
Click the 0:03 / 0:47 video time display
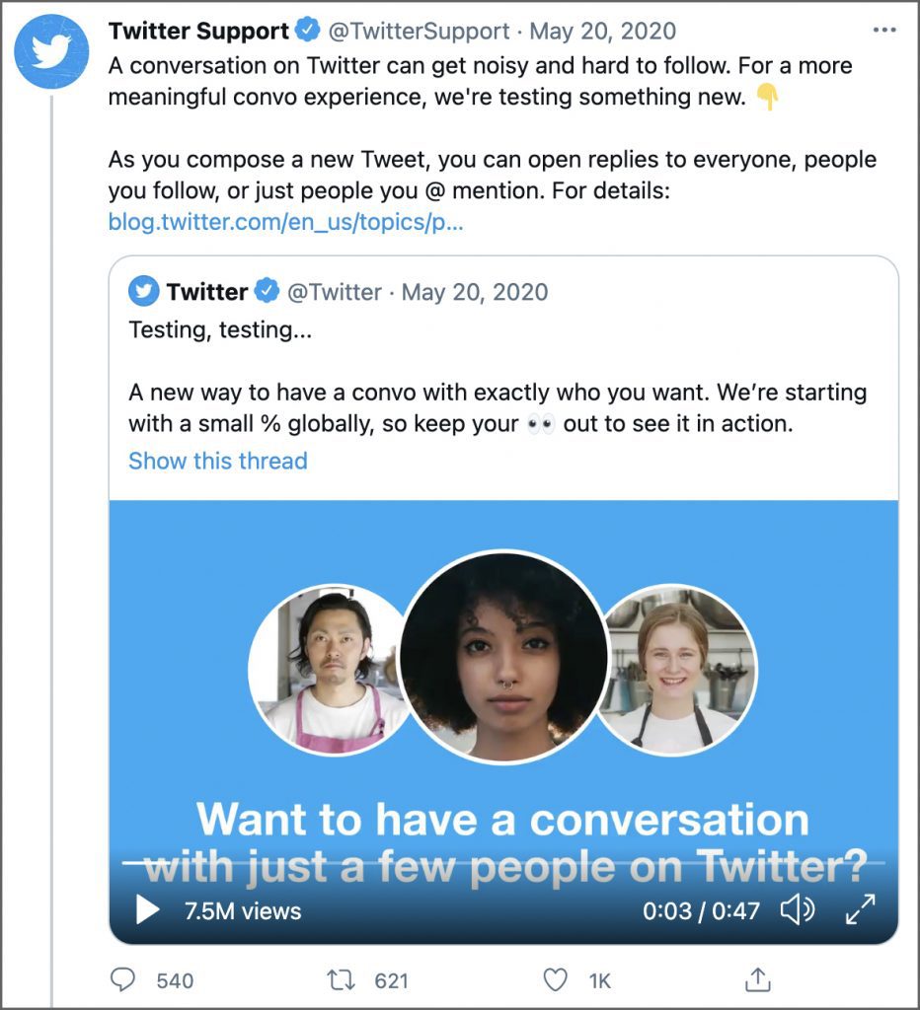tap(701, 910)
